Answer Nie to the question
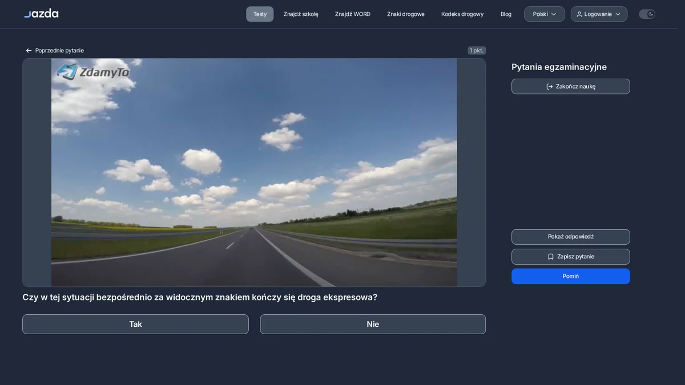 coord(373,324)
